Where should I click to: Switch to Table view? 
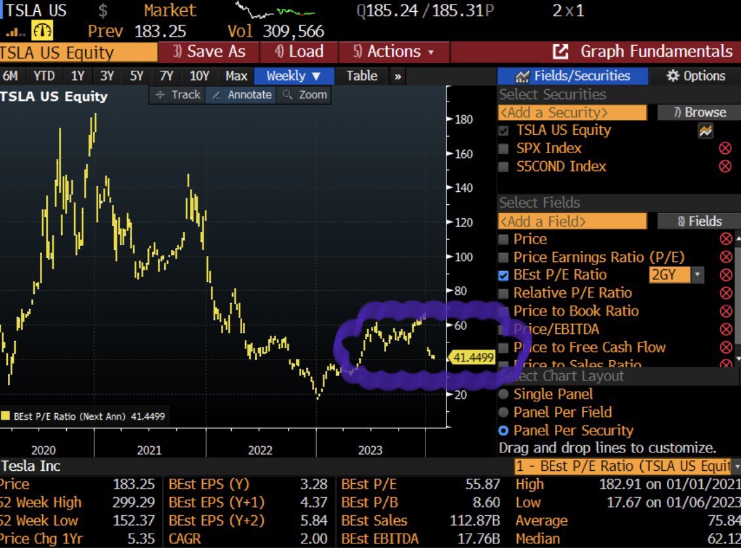coord(362,76)
